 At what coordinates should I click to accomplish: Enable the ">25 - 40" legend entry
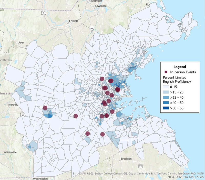[166, 97]
